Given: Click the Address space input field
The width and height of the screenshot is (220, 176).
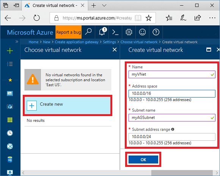Looking at the screenshot, I should pyautogui.click(x=172, y=93).
